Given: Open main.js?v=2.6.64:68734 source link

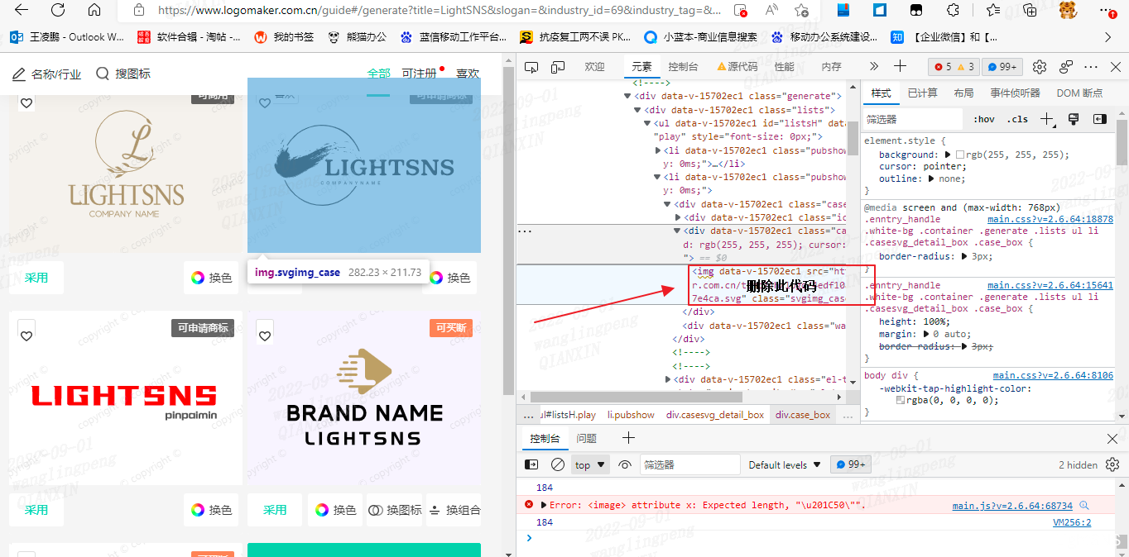Looking at the screenshot, I should point(1012,505).
